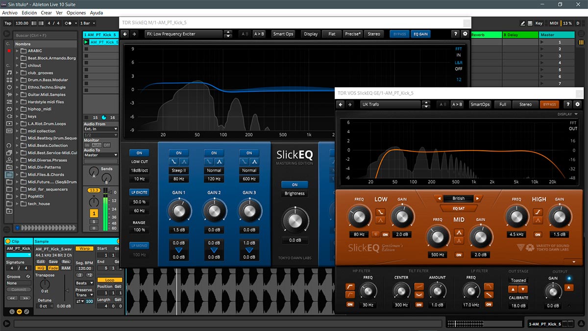Click the GE LOW FREQ knob
This screenshot has width=588, height=331.
point(359,216)
